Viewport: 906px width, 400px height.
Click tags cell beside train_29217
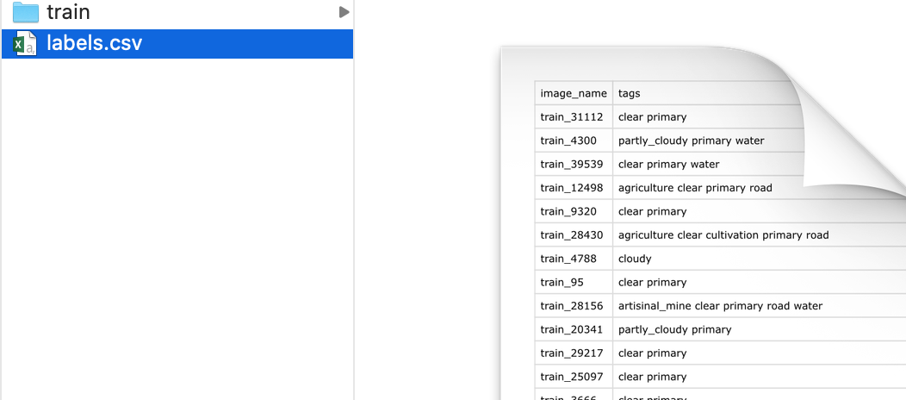tap(760, 353)
